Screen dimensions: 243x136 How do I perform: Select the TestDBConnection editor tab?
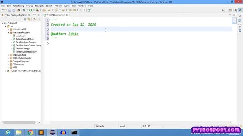56,15
